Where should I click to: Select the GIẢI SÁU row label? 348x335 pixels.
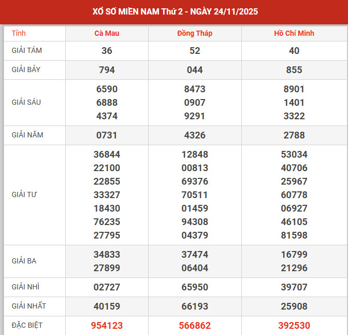(26, 102)
